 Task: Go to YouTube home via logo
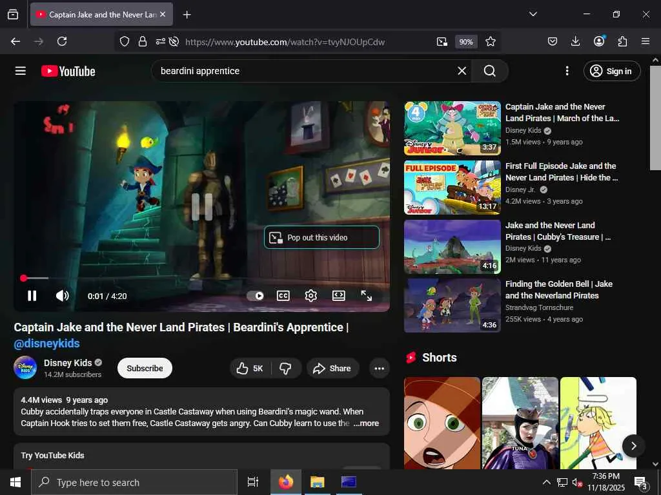click(x=68, y=71)
